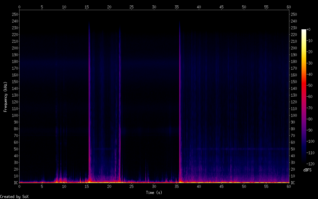Select the 45 tick on the top time axis
Image resolution: width=318 pixels, height=199 pixels.
221,7
